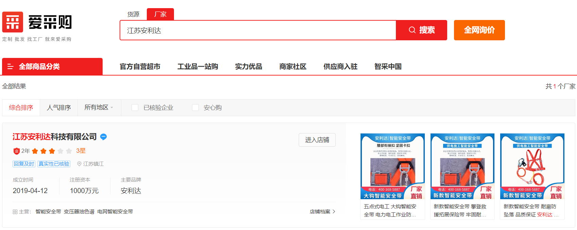Enable the 已核验企业 checkbox

(x=135, y=108)
